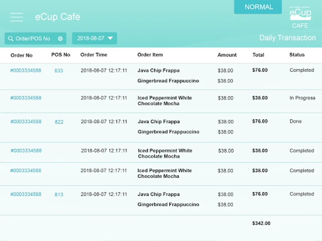Click Completed status in POS 813 row
The width and height of the screenshot is (322, 241).
click(302, 194)
